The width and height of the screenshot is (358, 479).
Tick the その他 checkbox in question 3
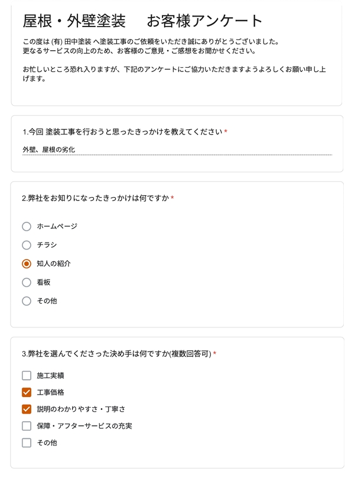click(x=26, y=442)
